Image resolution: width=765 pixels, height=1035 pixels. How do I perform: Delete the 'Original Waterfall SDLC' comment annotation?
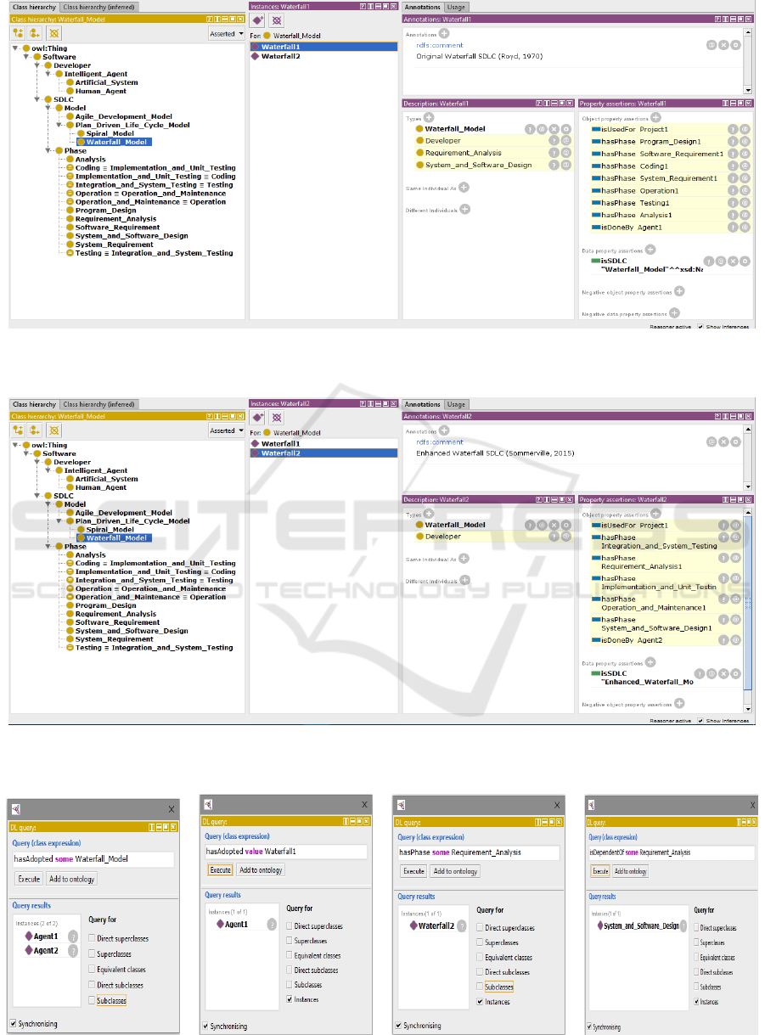(723, 45)
